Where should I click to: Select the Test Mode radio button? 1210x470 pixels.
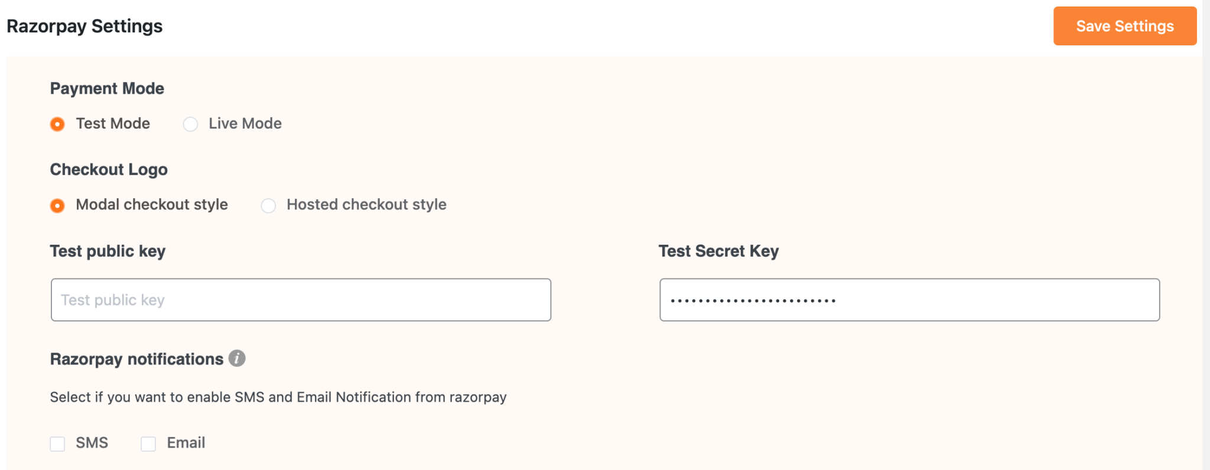click(x=57, y=124)
